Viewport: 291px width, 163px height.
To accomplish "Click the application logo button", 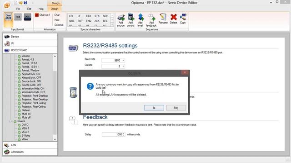I will point(7,5).
